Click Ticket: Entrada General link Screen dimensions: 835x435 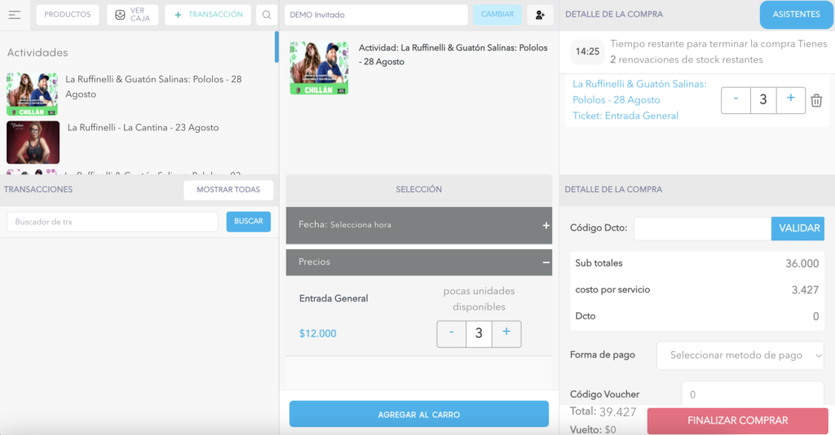(625, 116)
